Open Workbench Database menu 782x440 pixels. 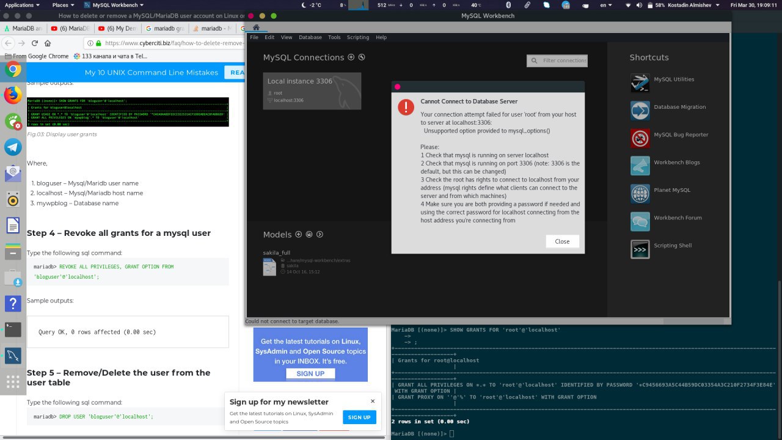point(310,37)
